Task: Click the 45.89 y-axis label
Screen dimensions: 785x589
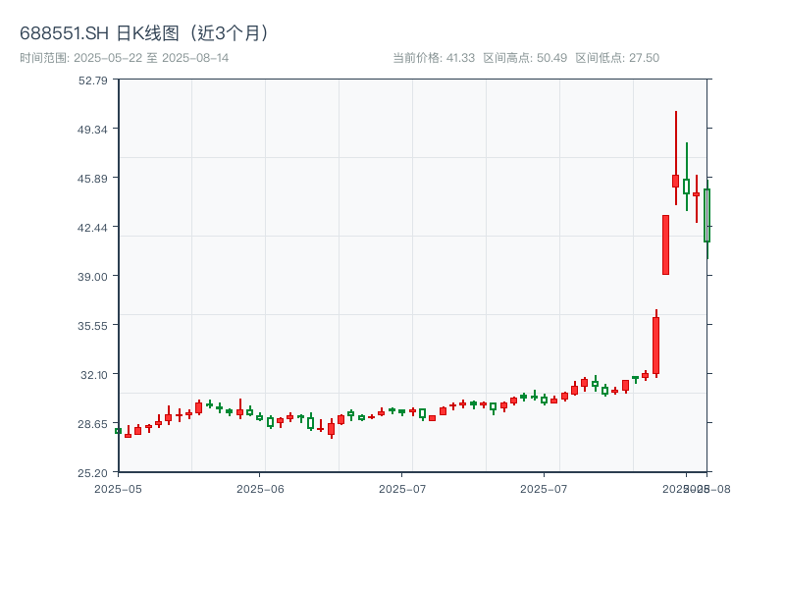Action: (92, 179)
